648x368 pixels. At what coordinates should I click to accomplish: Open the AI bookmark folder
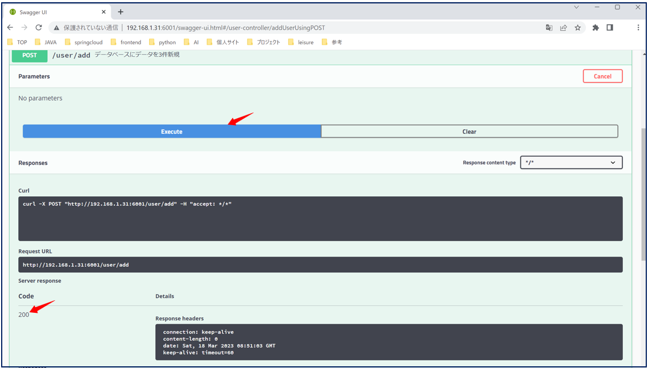[191, 42]
